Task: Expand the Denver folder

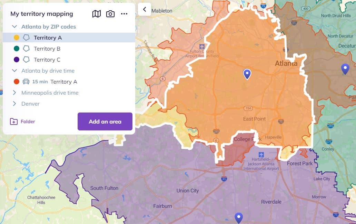Action: (x=14, y=104)
